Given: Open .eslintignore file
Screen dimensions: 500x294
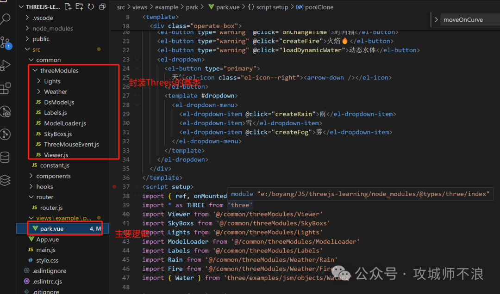Looking at the screenshot, I should coord(50,271).
